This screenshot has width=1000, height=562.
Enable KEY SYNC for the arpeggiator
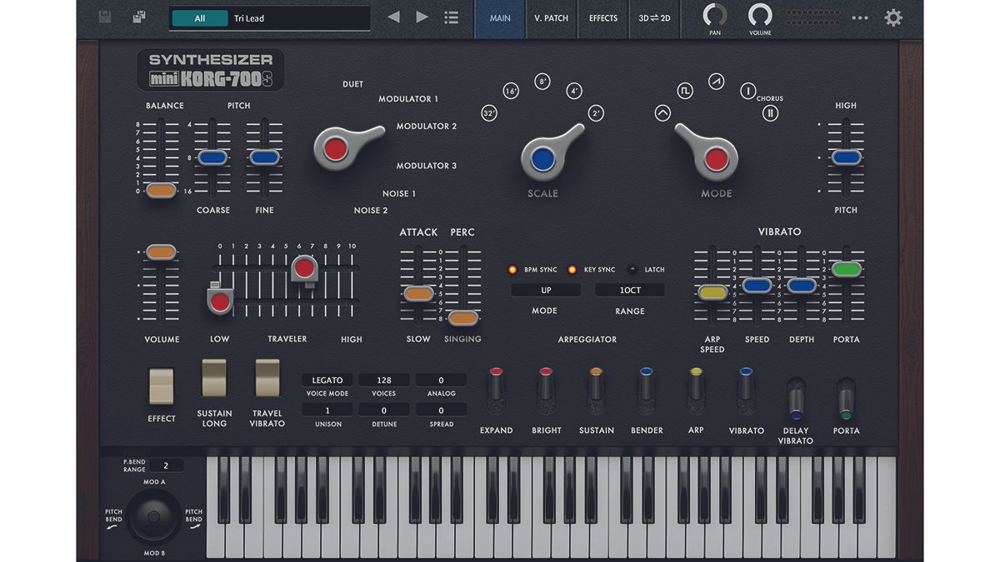coord(572,270)
